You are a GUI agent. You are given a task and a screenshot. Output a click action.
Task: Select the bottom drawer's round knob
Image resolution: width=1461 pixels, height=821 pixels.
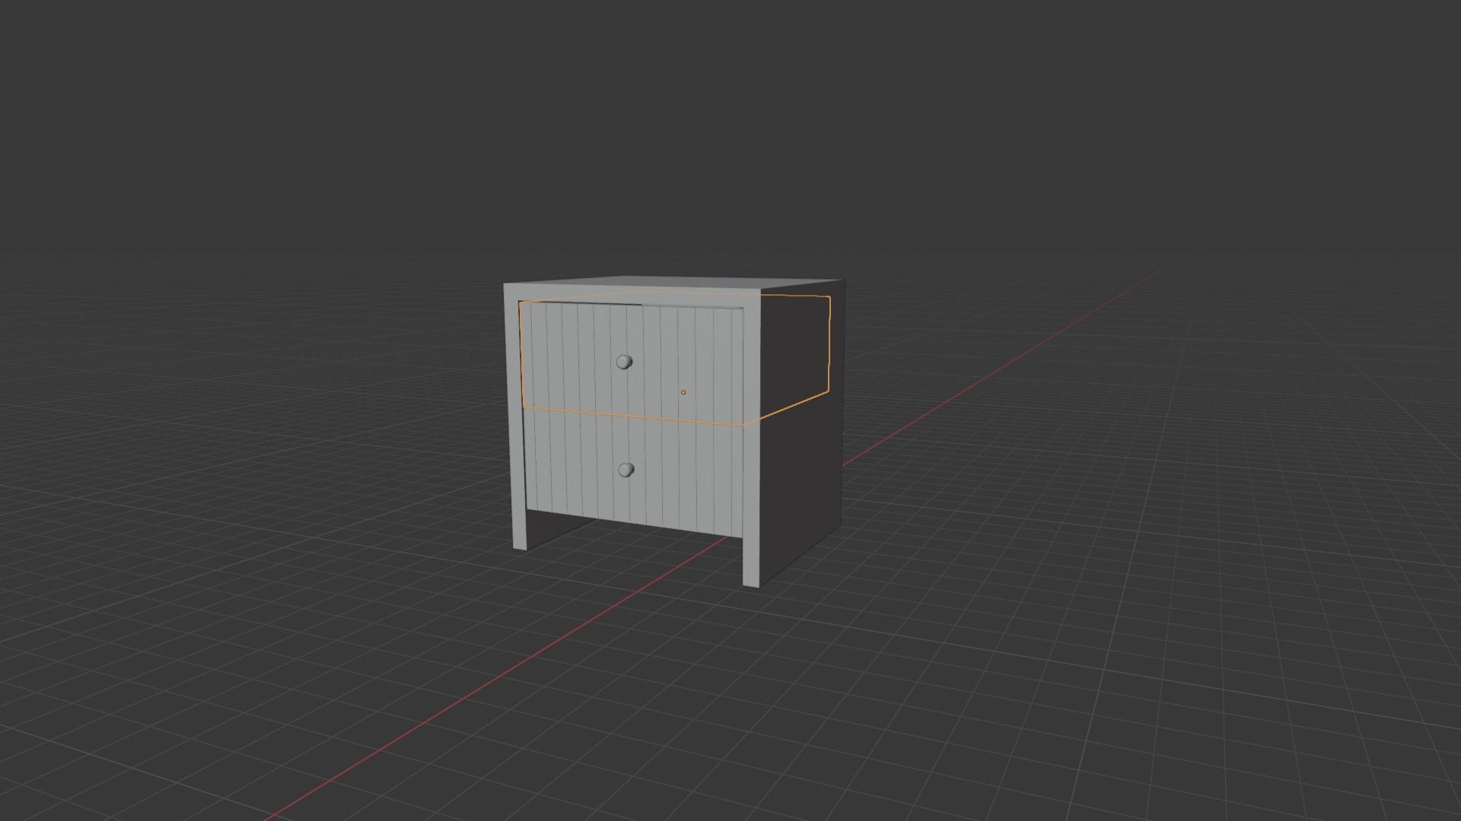pyautogui.click(x=626, y=470)
